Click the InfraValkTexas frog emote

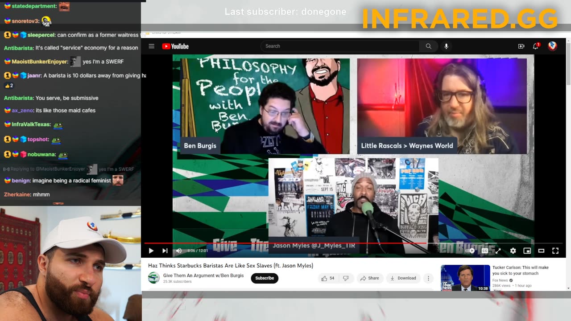(58, 125)
